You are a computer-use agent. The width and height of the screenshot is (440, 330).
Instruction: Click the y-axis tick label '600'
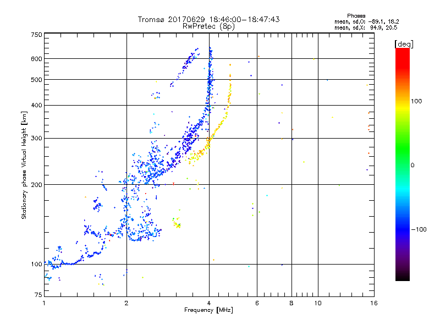tap(37, 59)
